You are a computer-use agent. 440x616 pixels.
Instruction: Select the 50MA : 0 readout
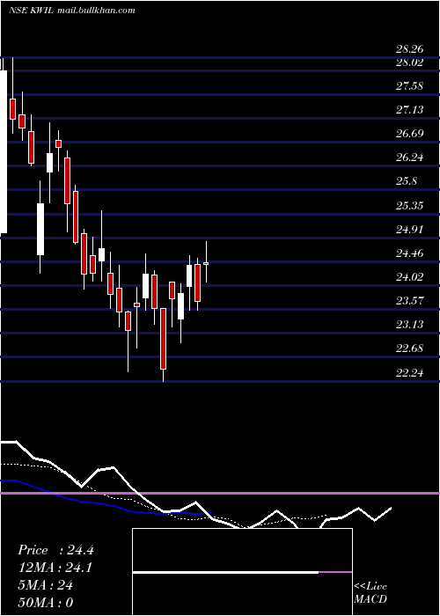tap(46, 602)
